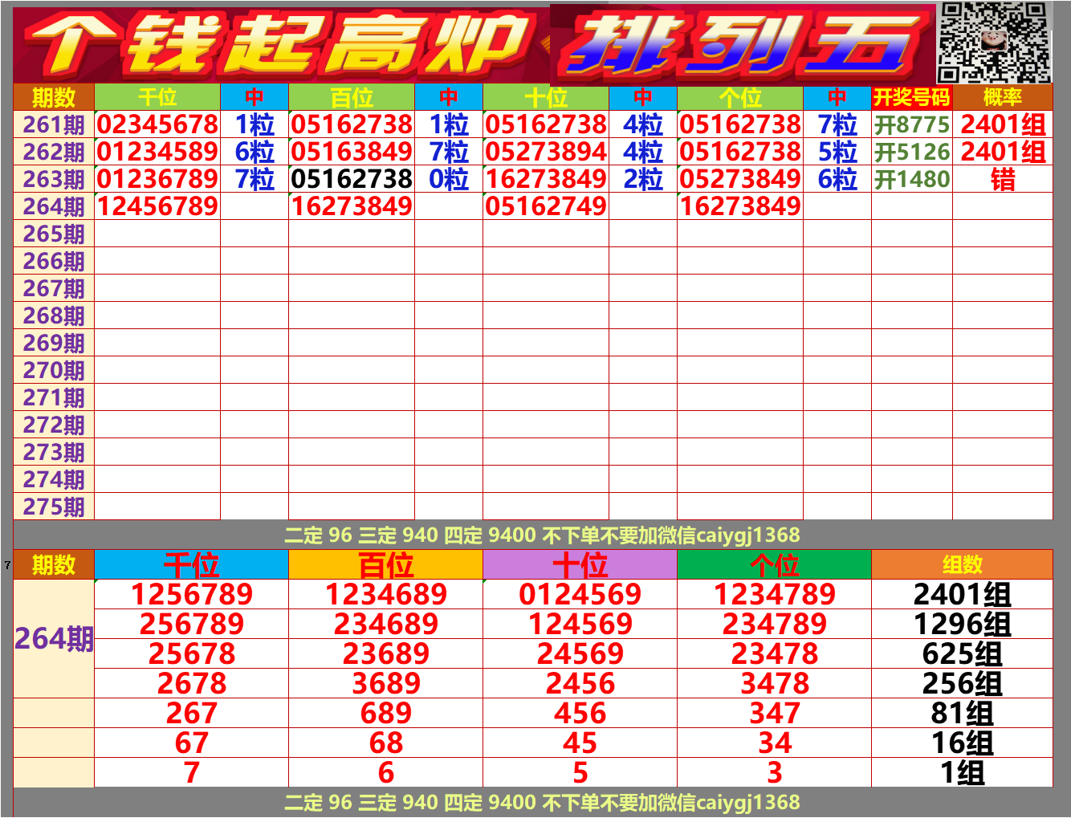Screen dimensions: 1071x818
Task: Click the red 开奖号码 header cell
Action: [x=910, y=100]
